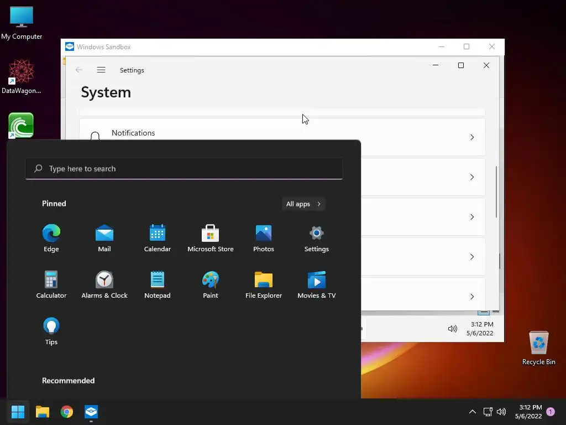Screen dimensions: 566x425
Task: Open Edge from the pinned apps
Action: [x=51, y=239]
